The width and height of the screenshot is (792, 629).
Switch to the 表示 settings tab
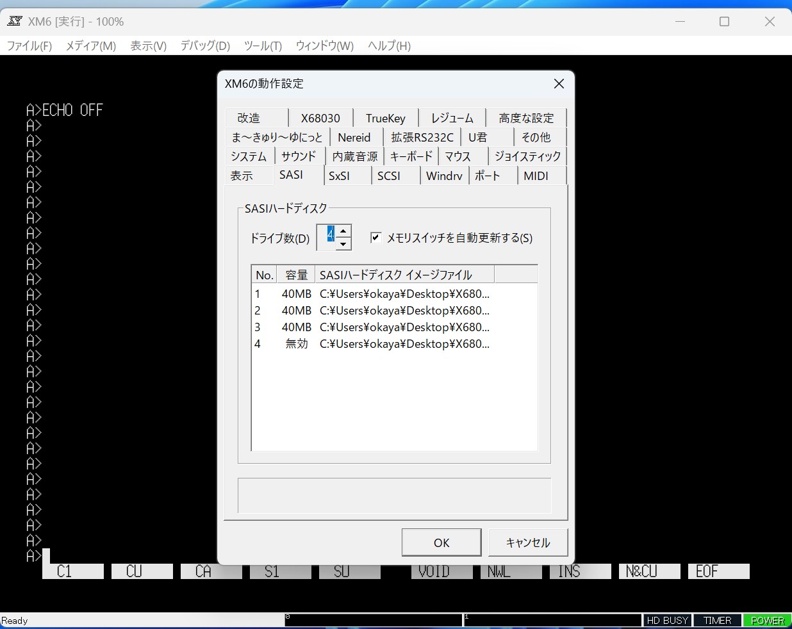249,176
